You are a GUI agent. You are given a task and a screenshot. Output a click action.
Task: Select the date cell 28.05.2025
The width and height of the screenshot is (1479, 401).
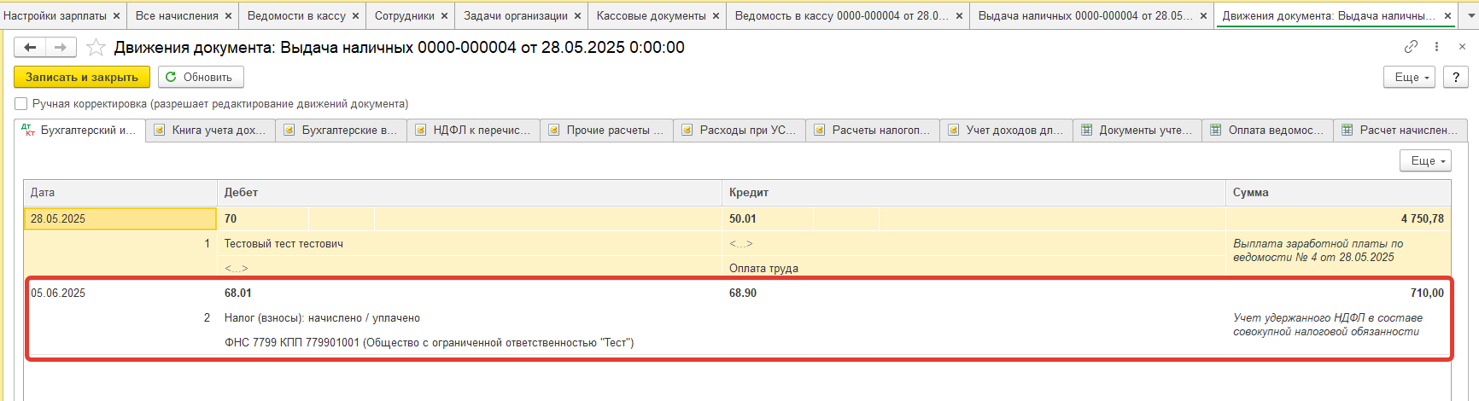pyautogui.click(x=120, y=219)
